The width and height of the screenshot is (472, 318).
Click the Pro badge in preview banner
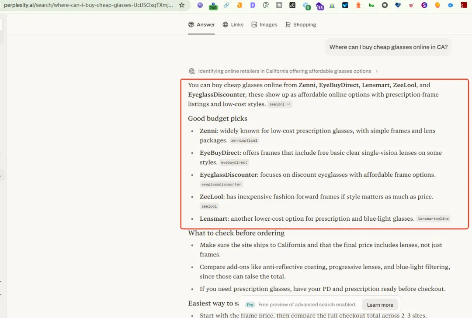pyautogui.click(x=250, y=305)
